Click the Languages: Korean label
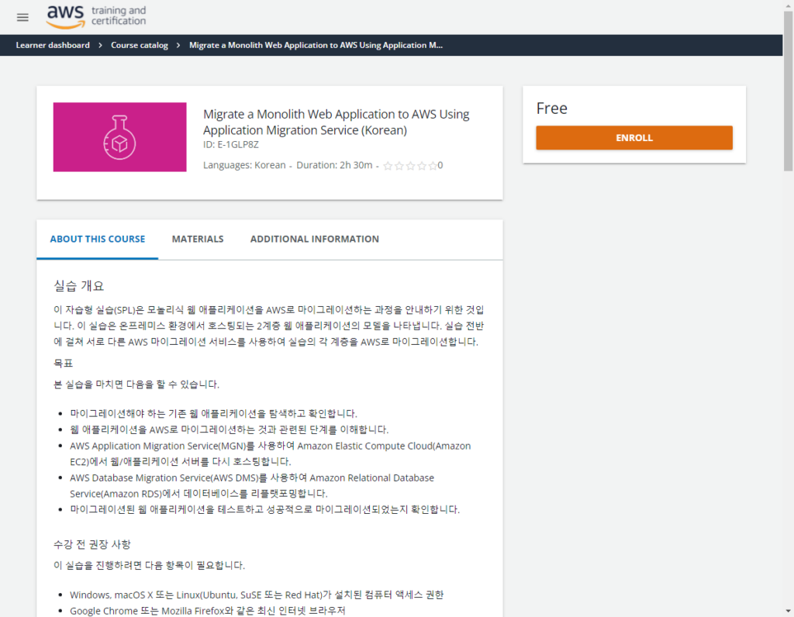This screenshot has height=617, width=794. [x=244, y=165]
